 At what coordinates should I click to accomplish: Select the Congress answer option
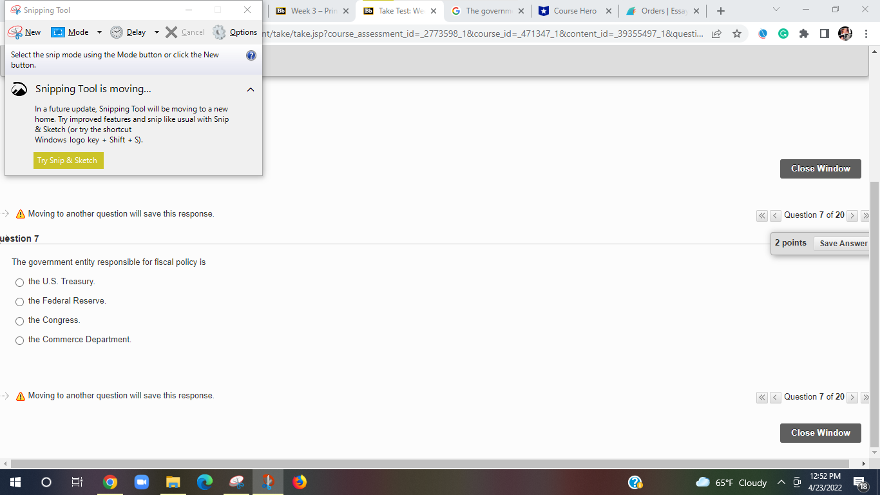[19, 321]
